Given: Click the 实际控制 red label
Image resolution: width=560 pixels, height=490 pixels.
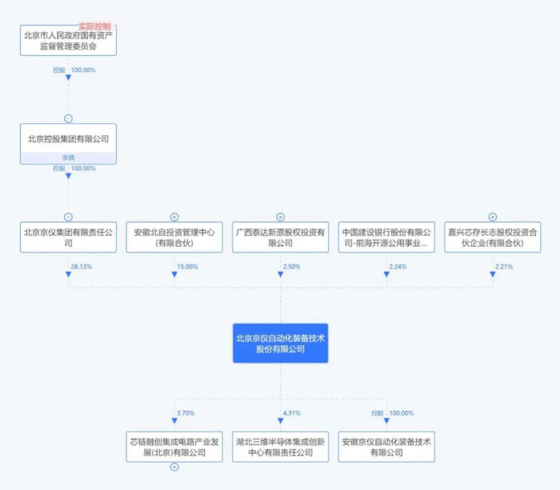Looking at the screenshot, I should click(94, 26).
